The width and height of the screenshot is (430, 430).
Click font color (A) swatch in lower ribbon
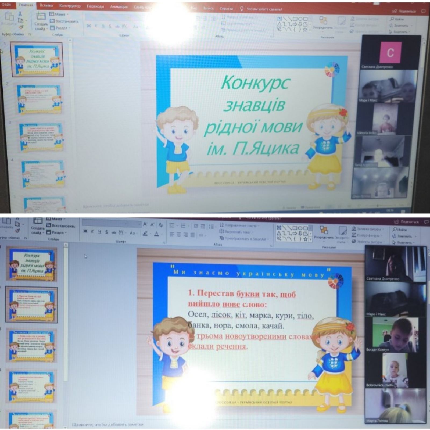coord(156,234)
